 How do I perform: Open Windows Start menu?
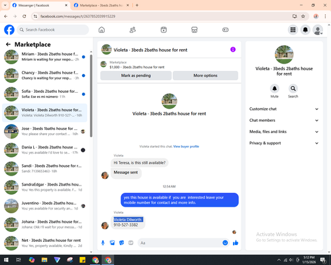point(6,260)
